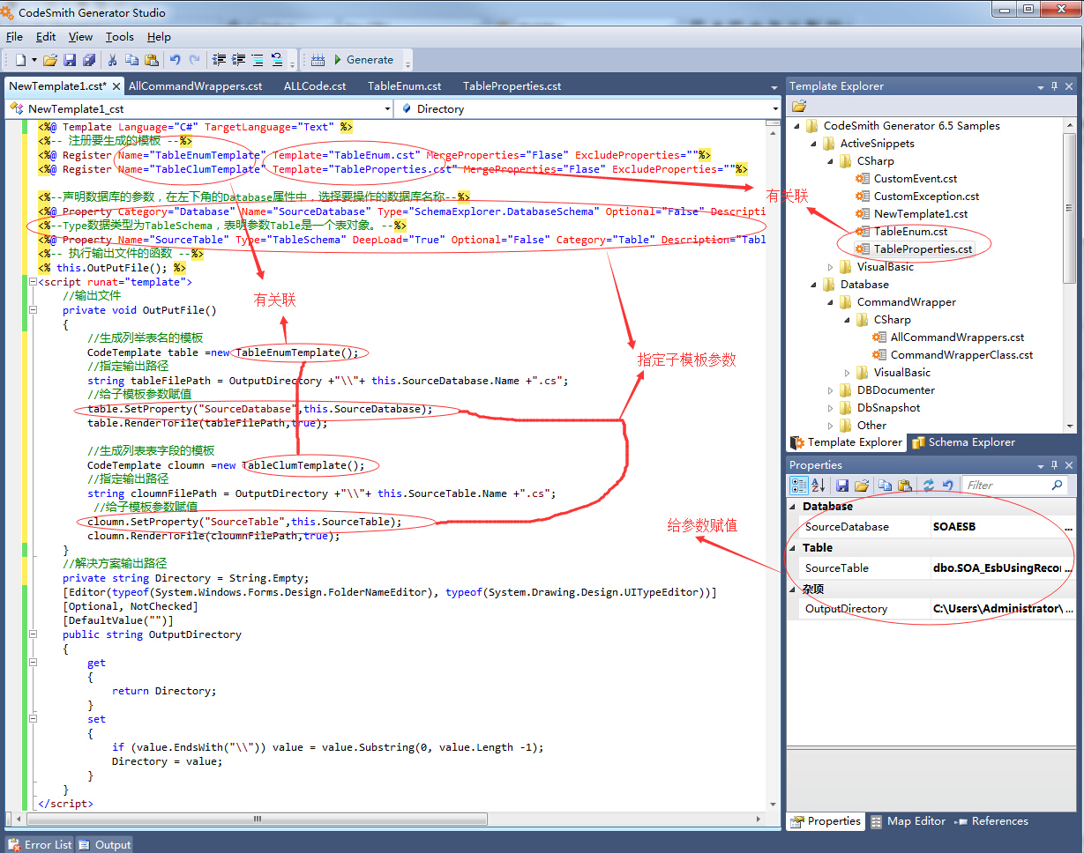Image resolution: width=1084 pixels, height=853 pixels.
Task: Sort Properties alphabetically
Action: (x=818, y=486)
